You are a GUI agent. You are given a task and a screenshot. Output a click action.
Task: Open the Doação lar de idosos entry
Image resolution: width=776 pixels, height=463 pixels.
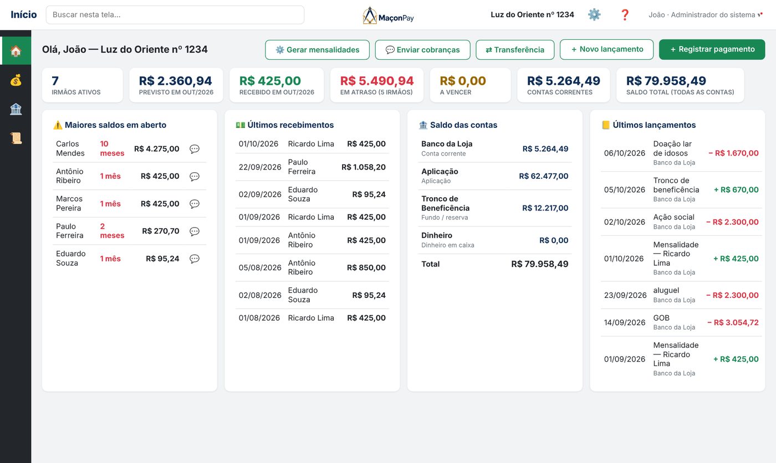(681, 153)
